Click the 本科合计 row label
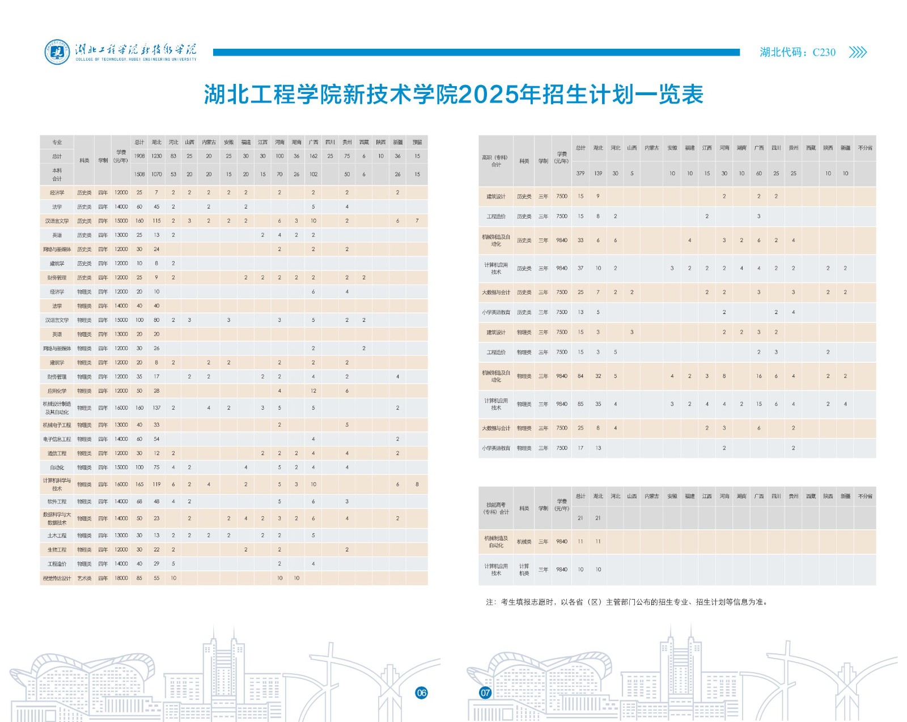 point(57,175)
